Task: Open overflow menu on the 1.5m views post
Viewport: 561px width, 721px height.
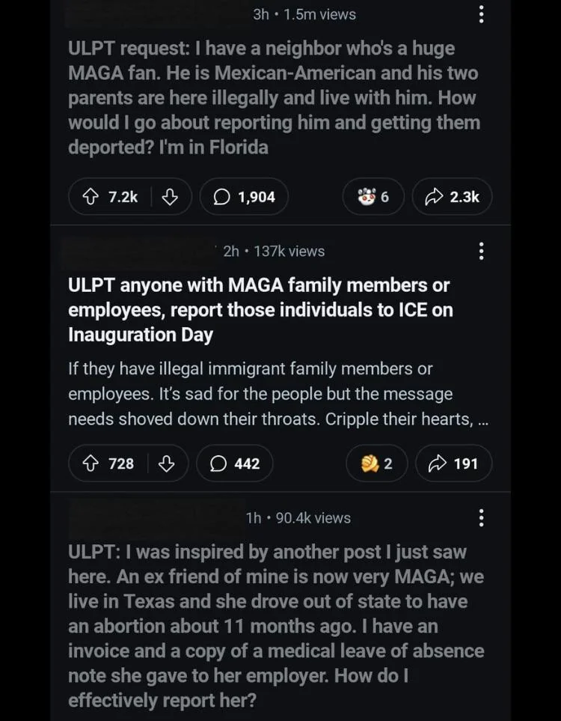Action: pyautogui.click(x=481, y=14)
